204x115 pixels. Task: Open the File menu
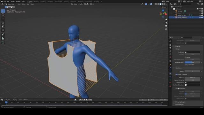pos(5,1)
